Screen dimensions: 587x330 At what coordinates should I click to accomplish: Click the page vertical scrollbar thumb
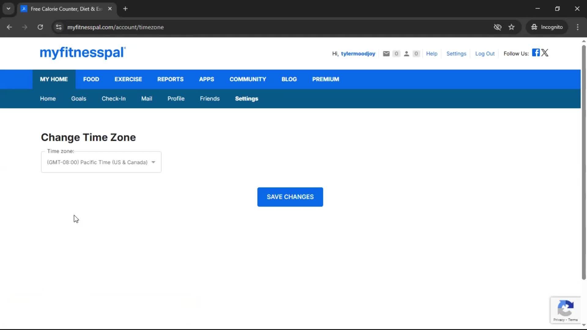[584, 162]
